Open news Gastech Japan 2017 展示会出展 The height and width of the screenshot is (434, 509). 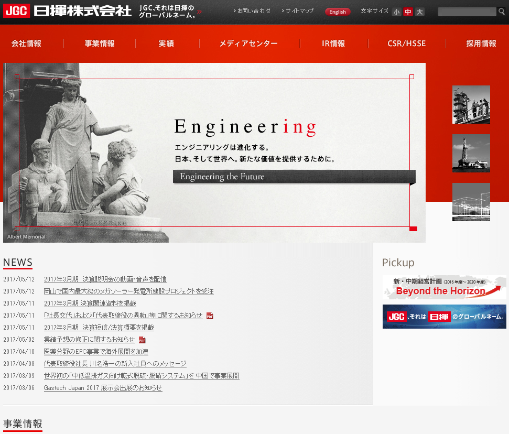pyautogui.click(x=103, y=387)
